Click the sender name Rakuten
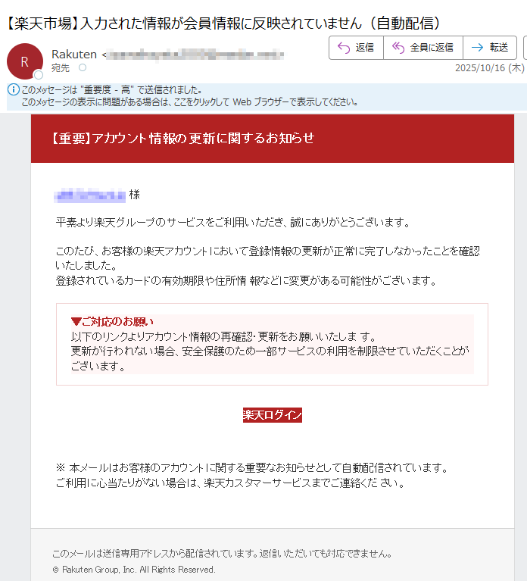The width and height of the screenshot is (527, 581). 74,55
